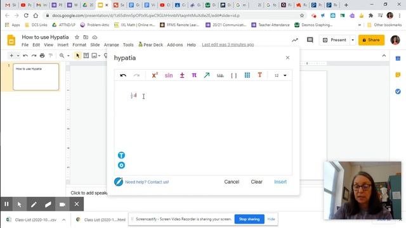406x228 pixels.
Task: Expand new slide layout dropdown arrow
Action: point(18,56)
